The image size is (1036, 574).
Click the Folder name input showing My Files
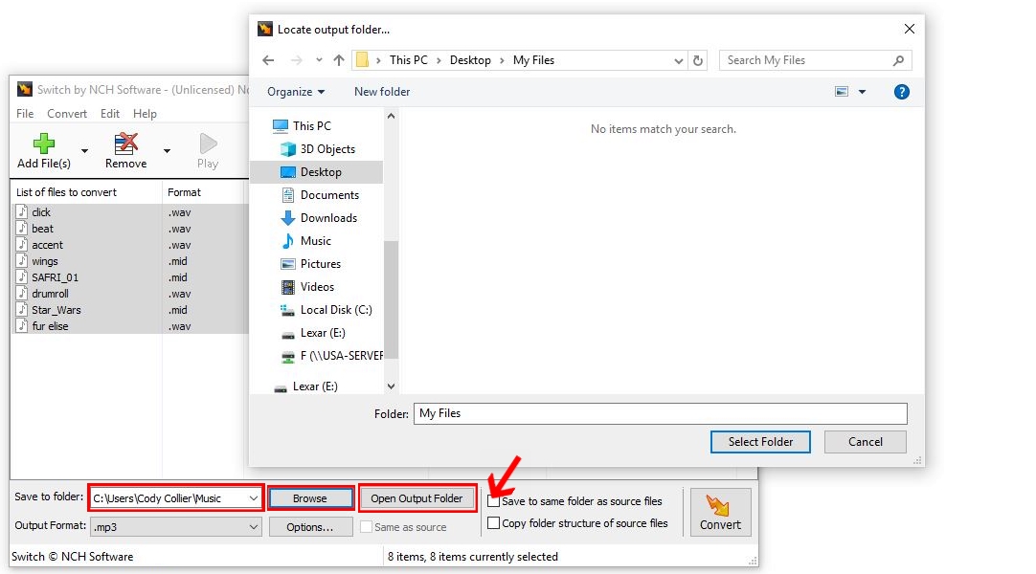pos(661,413)
